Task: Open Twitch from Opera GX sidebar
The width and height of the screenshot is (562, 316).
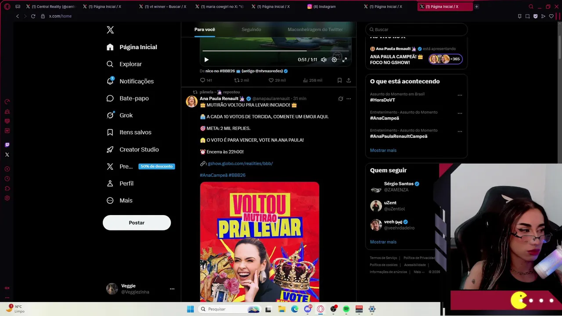Action: point(7,145)
